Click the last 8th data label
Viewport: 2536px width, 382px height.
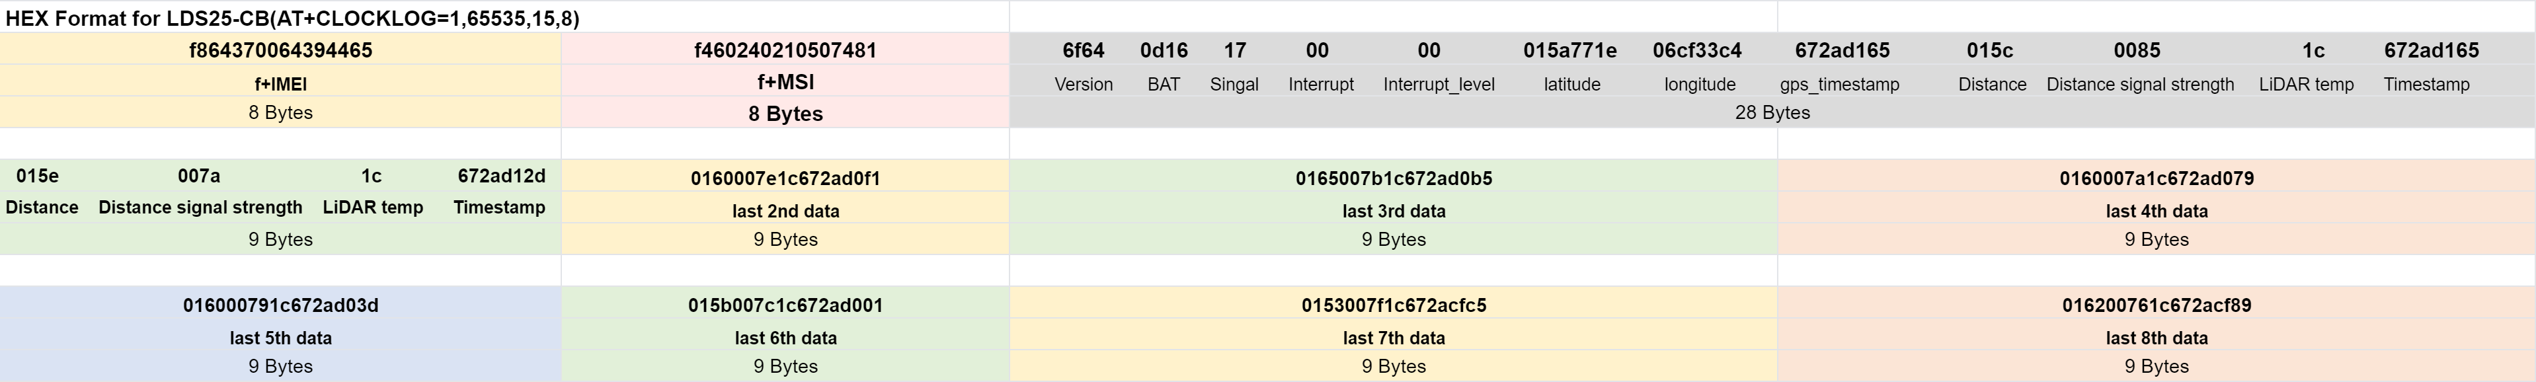(x=2156, y=338)
